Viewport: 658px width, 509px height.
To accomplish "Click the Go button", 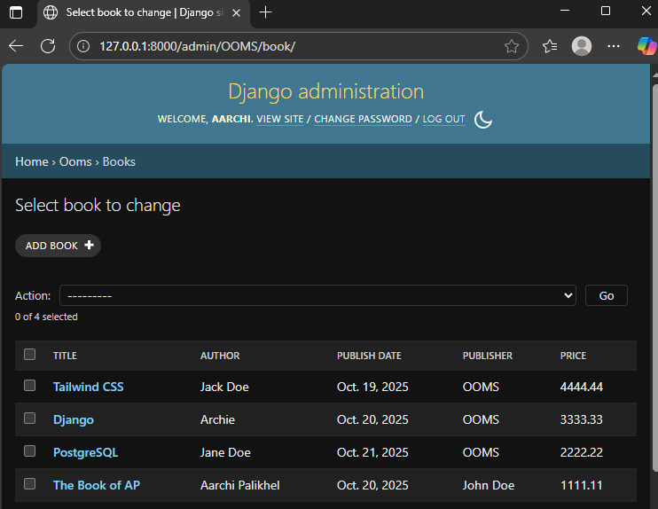I will 607,296.
